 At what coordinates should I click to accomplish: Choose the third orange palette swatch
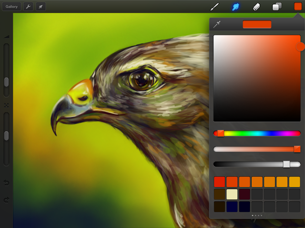[x=244, y=181]
